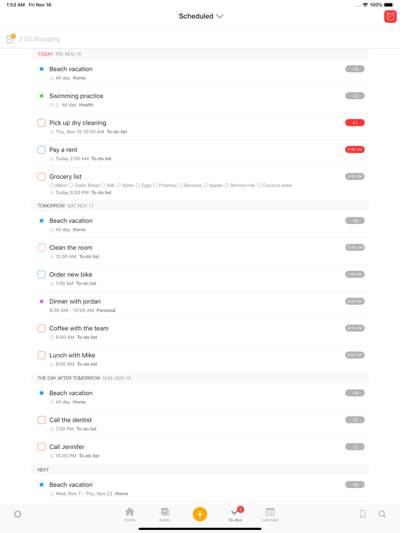Tap the repeat icon on Swimming practice
Image resolution: width=400 pixels, height=533 pixels.
52,105
